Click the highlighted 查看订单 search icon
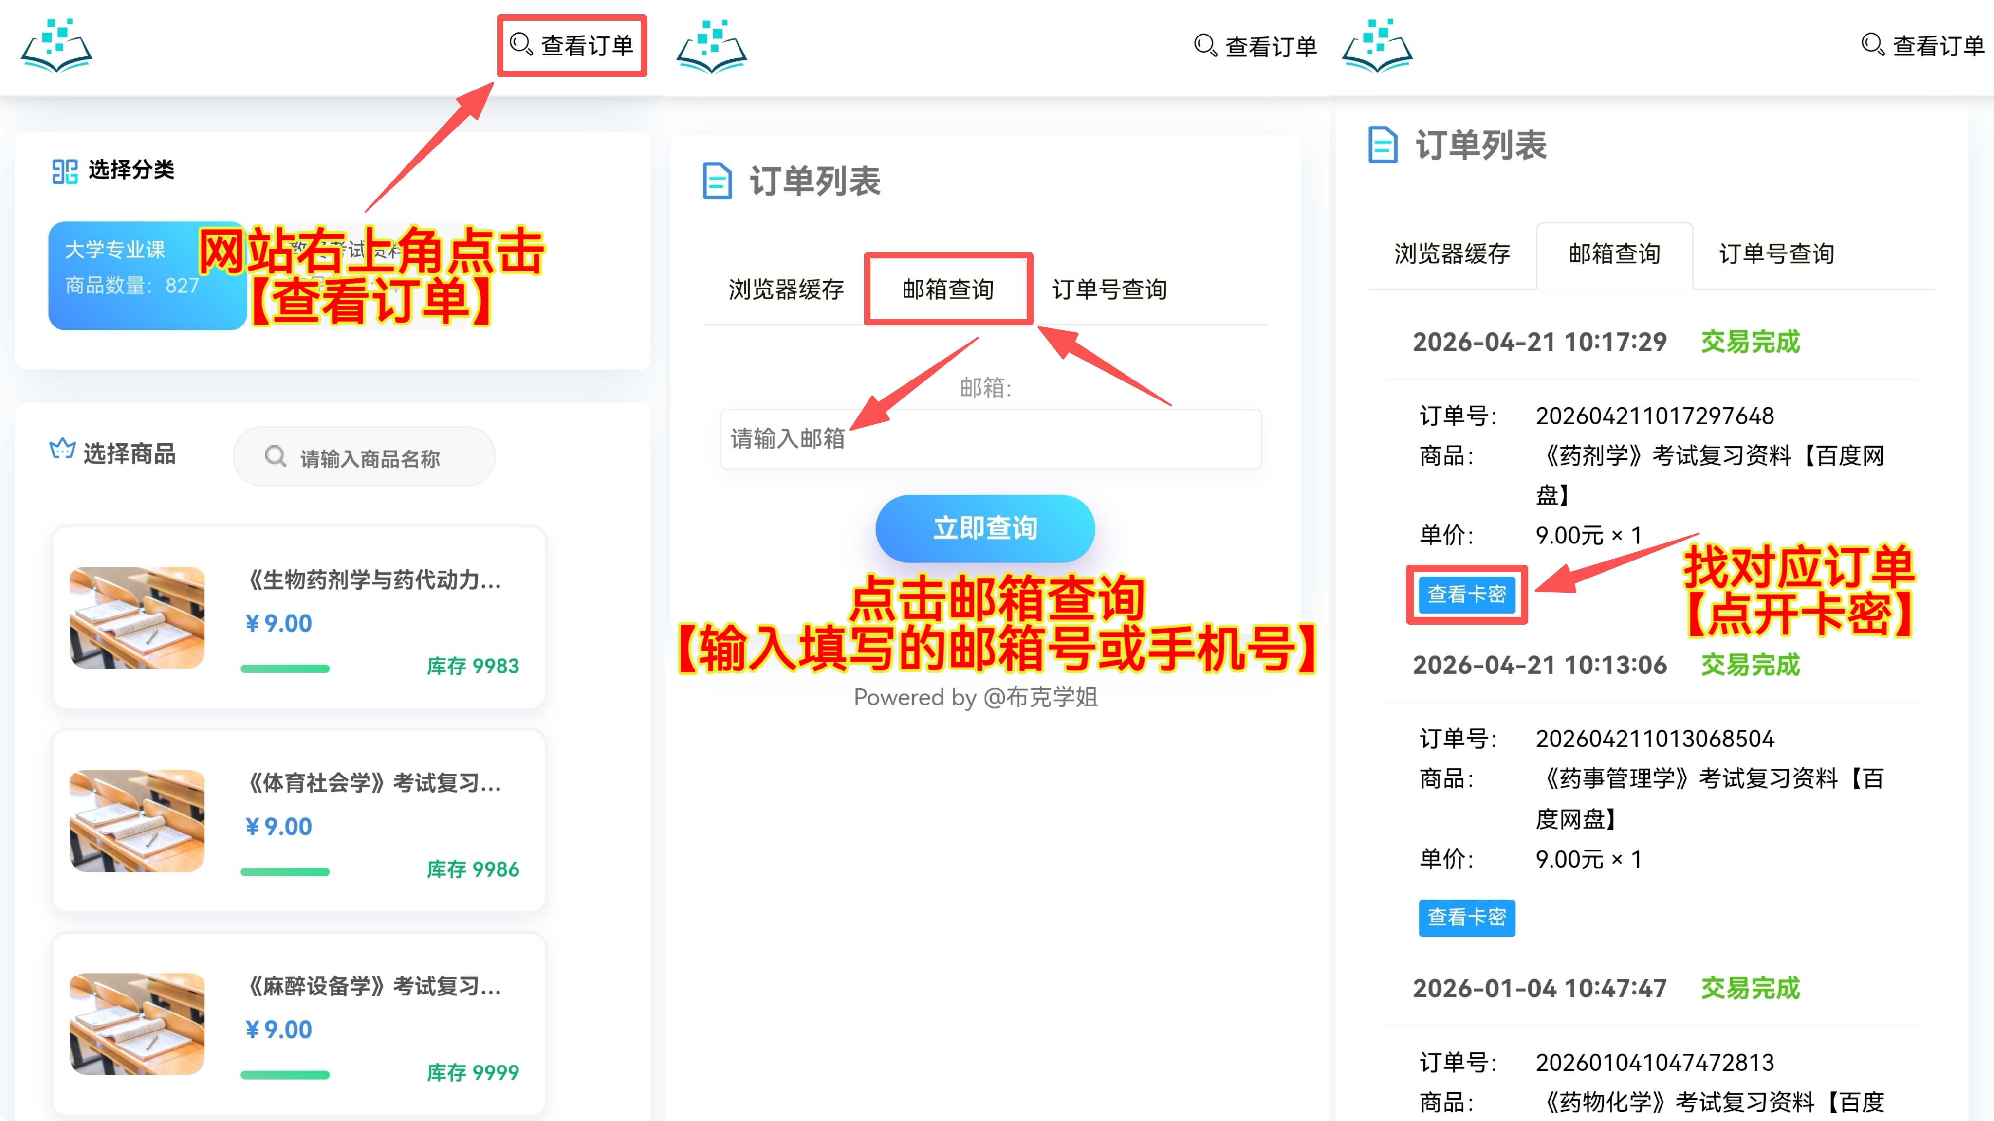 [x=521, y=44]
